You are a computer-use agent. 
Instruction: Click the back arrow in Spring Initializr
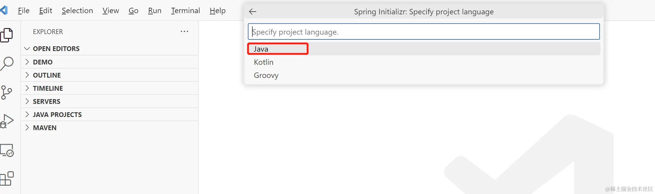tap(253, 12)
